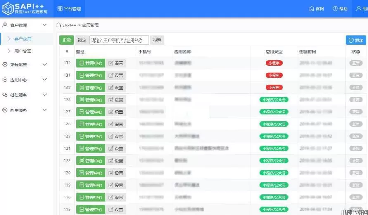The height and width of the screenshot is (215, 368).
Task: Open 用户管理 in the sidebar
Action: coord(23,51)
